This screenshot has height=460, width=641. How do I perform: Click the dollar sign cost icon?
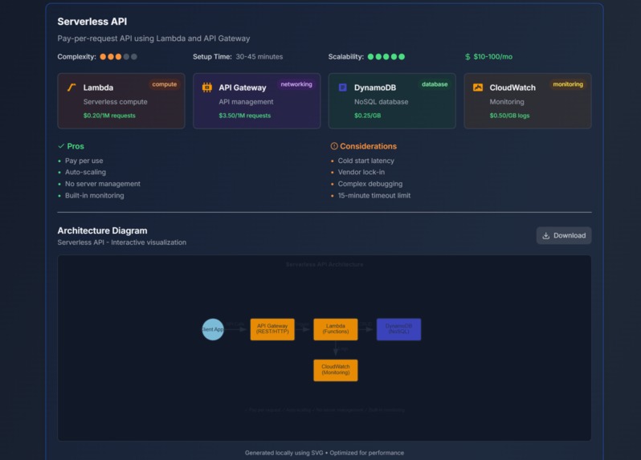(467, 57)
